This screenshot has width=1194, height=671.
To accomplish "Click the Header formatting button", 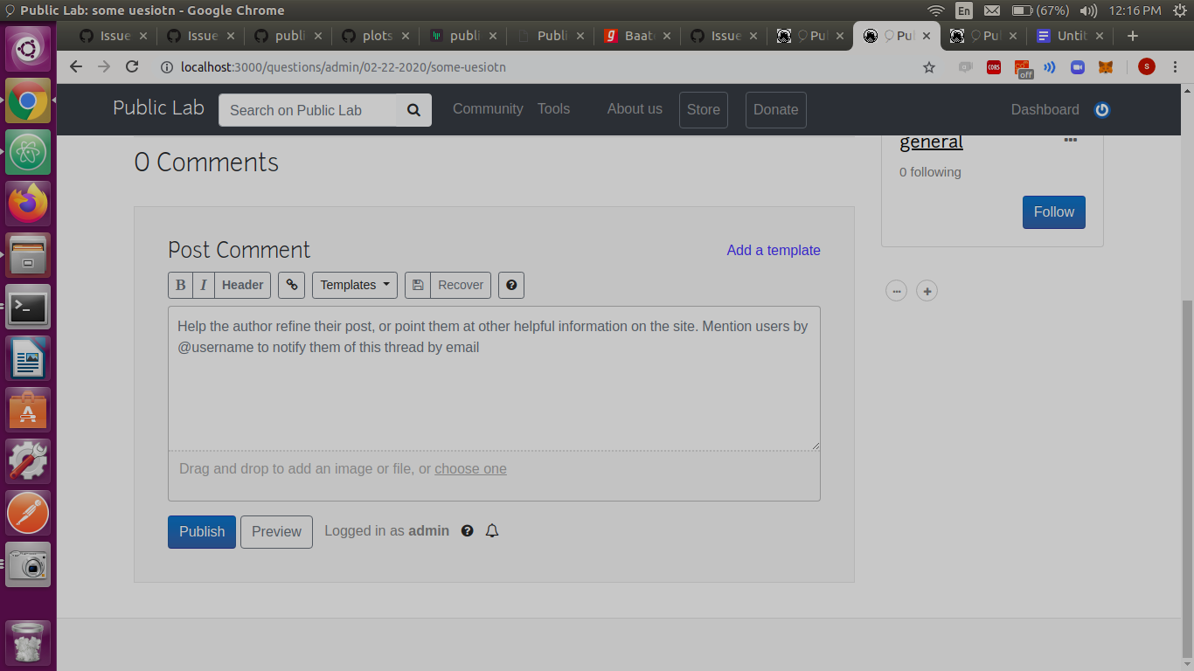I will [243, 285].
